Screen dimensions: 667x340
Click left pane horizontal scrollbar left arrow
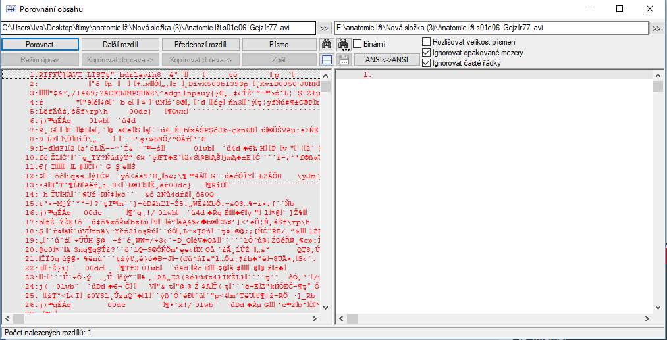pyautogui.click(x=7, y=318)
